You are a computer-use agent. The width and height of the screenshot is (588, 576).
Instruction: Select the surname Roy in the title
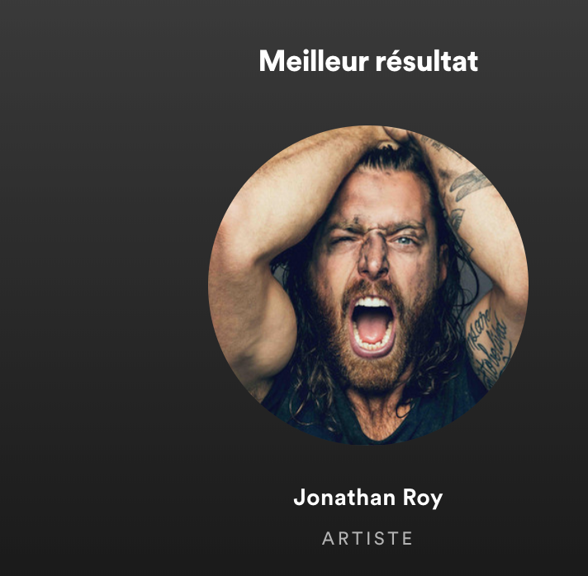tap(423, 498)
